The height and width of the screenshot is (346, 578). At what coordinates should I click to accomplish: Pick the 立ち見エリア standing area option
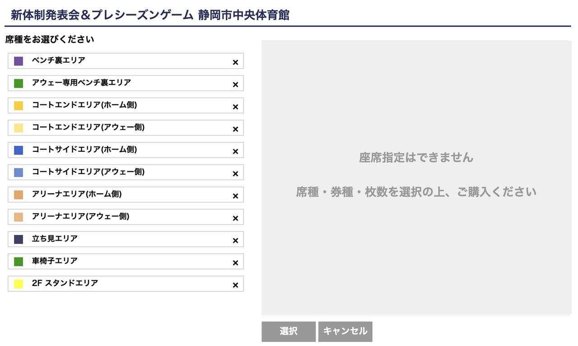(126, 239)
